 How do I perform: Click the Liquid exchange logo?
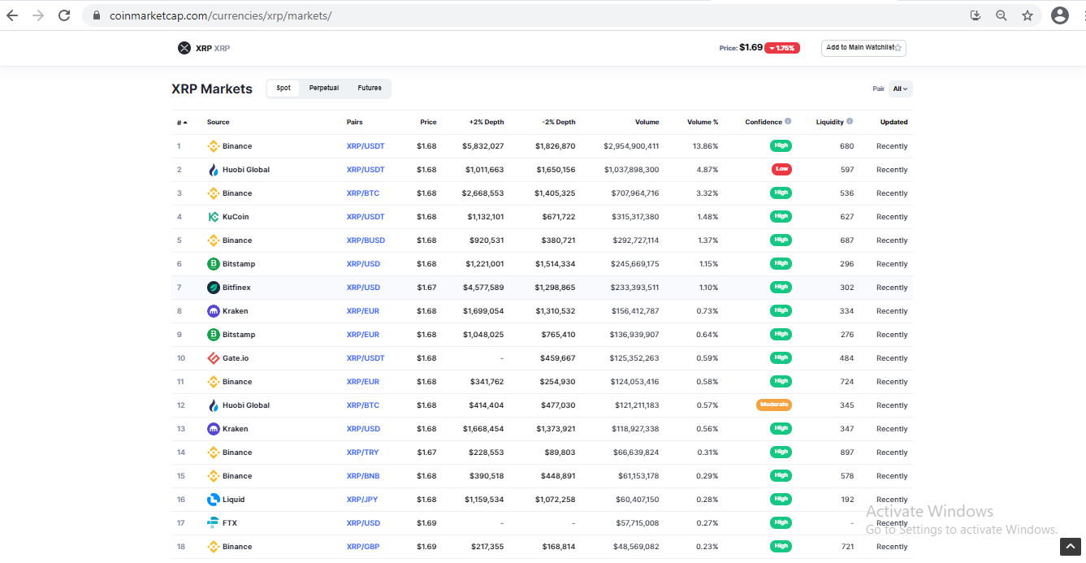[214, 500]
